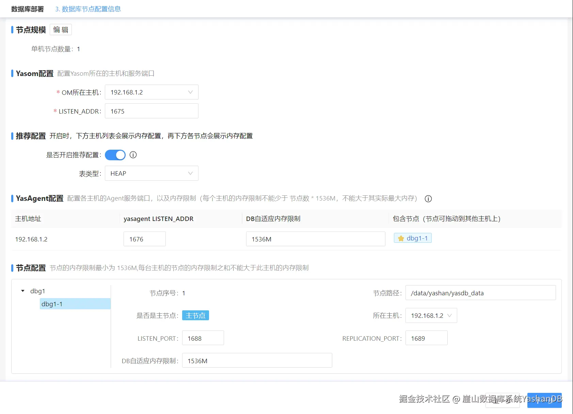Image resolution: width=573 pixels, height=414 pixels.
Task: Click the 192.168.1.2 host address cell
Action: 31,239
